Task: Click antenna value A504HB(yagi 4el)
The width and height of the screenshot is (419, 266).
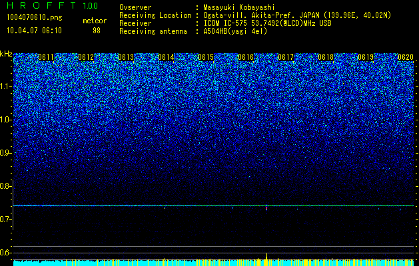Action: [x=235, y=31]
